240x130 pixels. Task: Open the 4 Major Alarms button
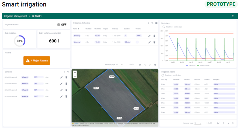point(37,61)
